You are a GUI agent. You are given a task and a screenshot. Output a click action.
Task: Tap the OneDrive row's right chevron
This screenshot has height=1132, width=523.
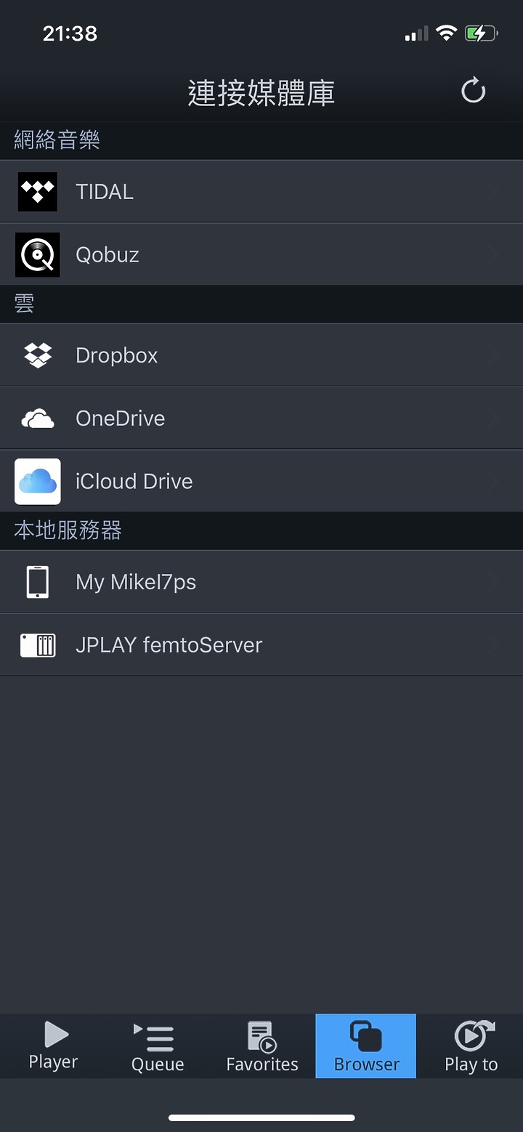(x=494, y=419)
